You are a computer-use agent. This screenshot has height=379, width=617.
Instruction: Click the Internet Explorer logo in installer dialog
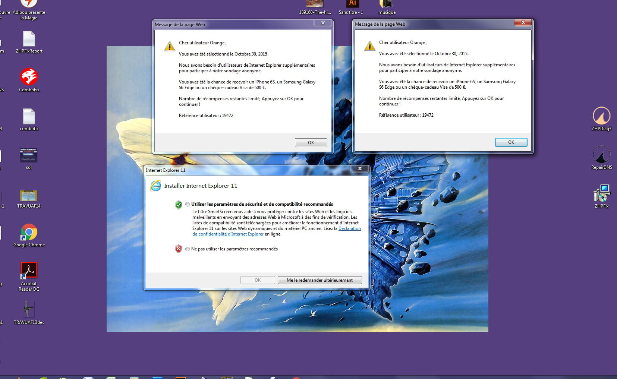point(155,186)
